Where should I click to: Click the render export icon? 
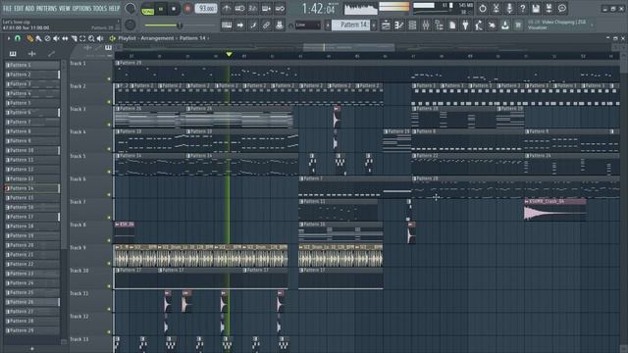pos(549,8)
